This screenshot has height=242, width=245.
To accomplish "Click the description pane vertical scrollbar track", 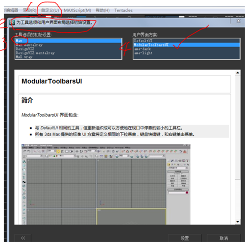I will tap(238, 199).
